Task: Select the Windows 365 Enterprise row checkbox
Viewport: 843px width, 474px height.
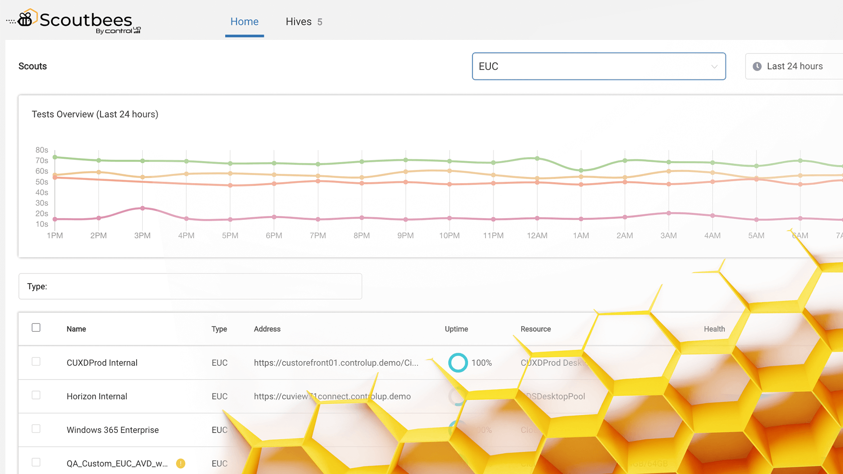Action: (x=36, y=429)
